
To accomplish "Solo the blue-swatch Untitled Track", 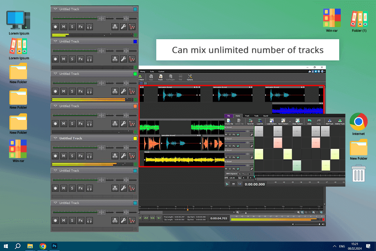I will pyautogui.click(x=72, y=59).
